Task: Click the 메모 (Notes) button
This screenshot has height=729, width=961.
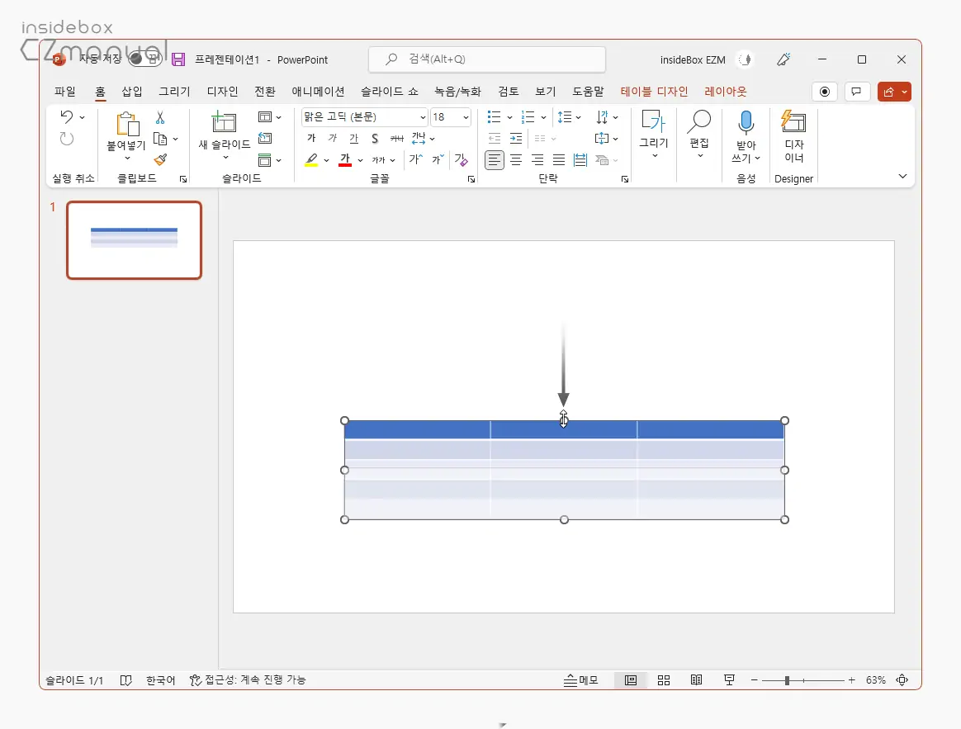Action: [581, 680]
